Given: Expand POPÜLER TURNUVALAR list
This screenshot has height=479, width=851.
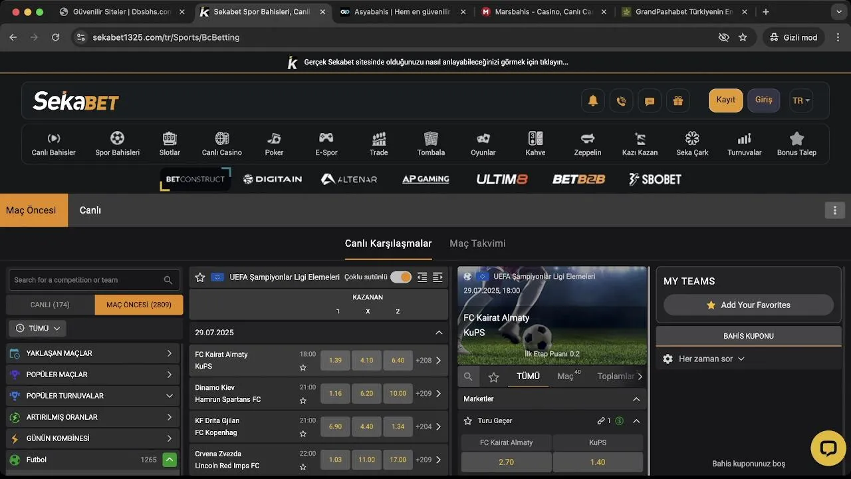Looking at the screenshot, I should [93, 396].
